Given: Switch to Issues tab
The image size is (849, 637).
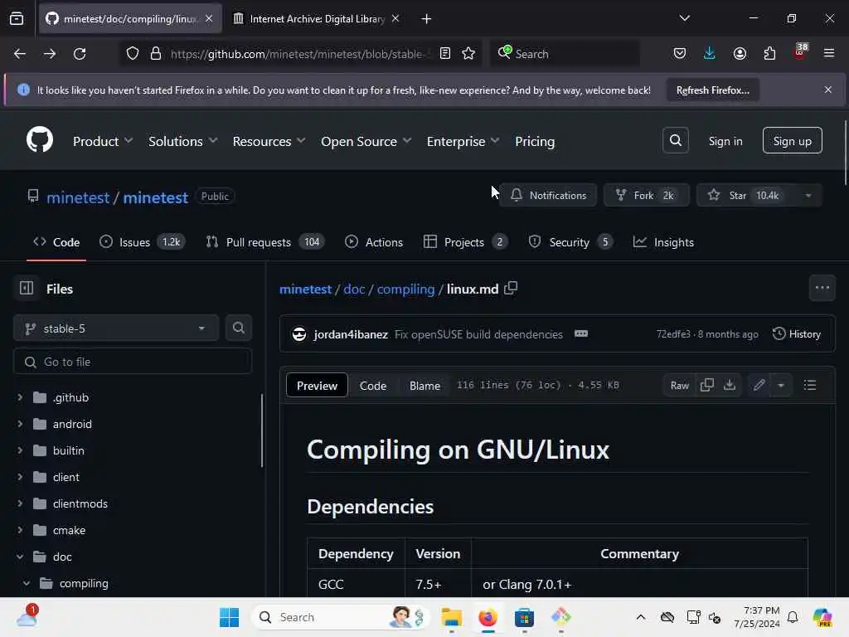Looking at the screenshot, I should tap(143, 242).
